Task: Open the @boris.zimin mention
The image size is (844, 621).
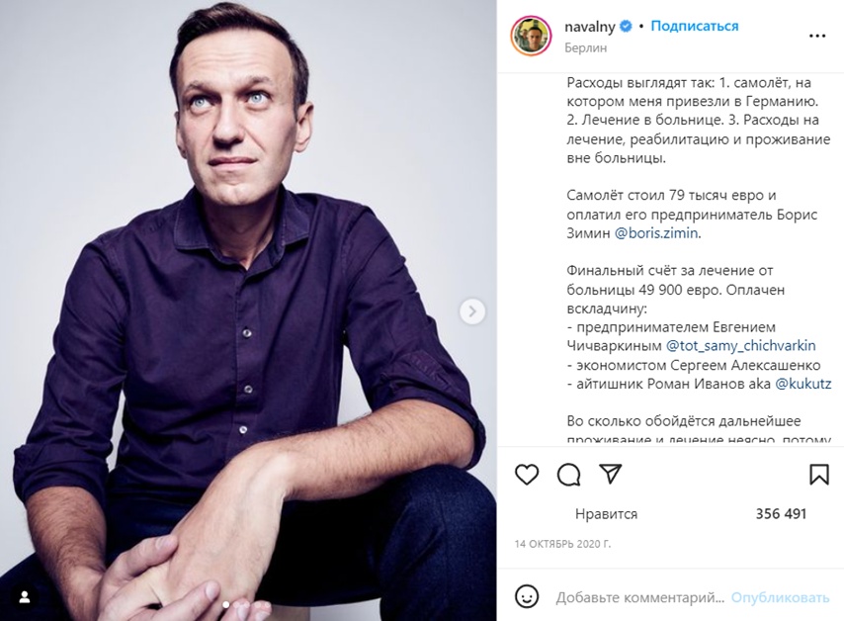Action: coord(656,233)
